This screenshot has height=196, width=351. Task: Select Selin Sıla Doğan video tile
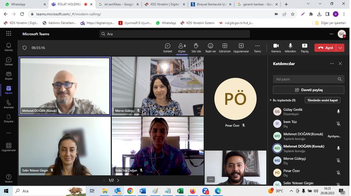point(158,146)
